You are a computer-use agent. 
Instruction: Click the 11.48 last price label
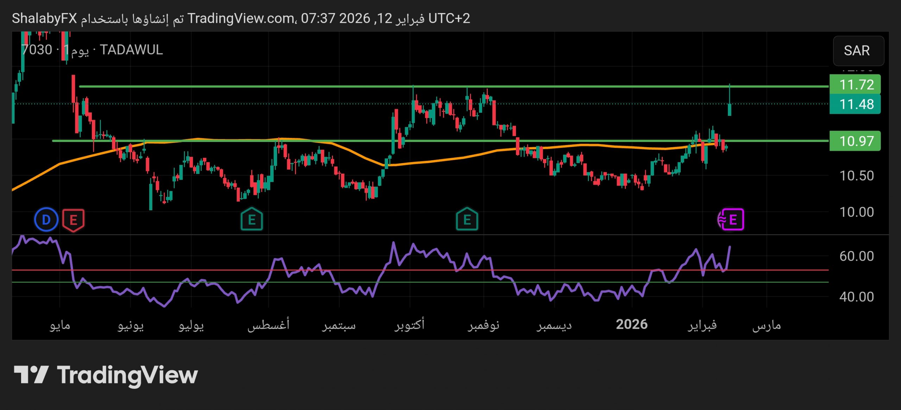tap(855, 104)
